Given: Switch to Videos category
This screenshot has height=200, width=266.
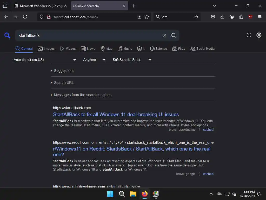Looking at the screenshot, I should [68, 49].
